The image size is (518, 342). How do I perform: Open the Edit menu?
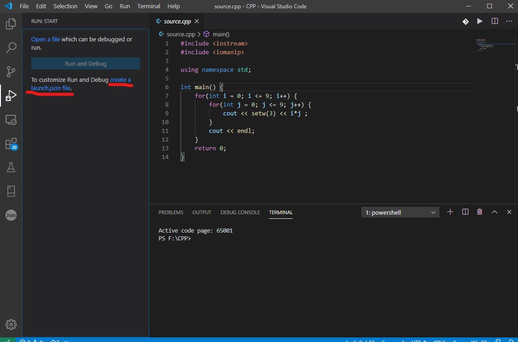pos(41,6)
